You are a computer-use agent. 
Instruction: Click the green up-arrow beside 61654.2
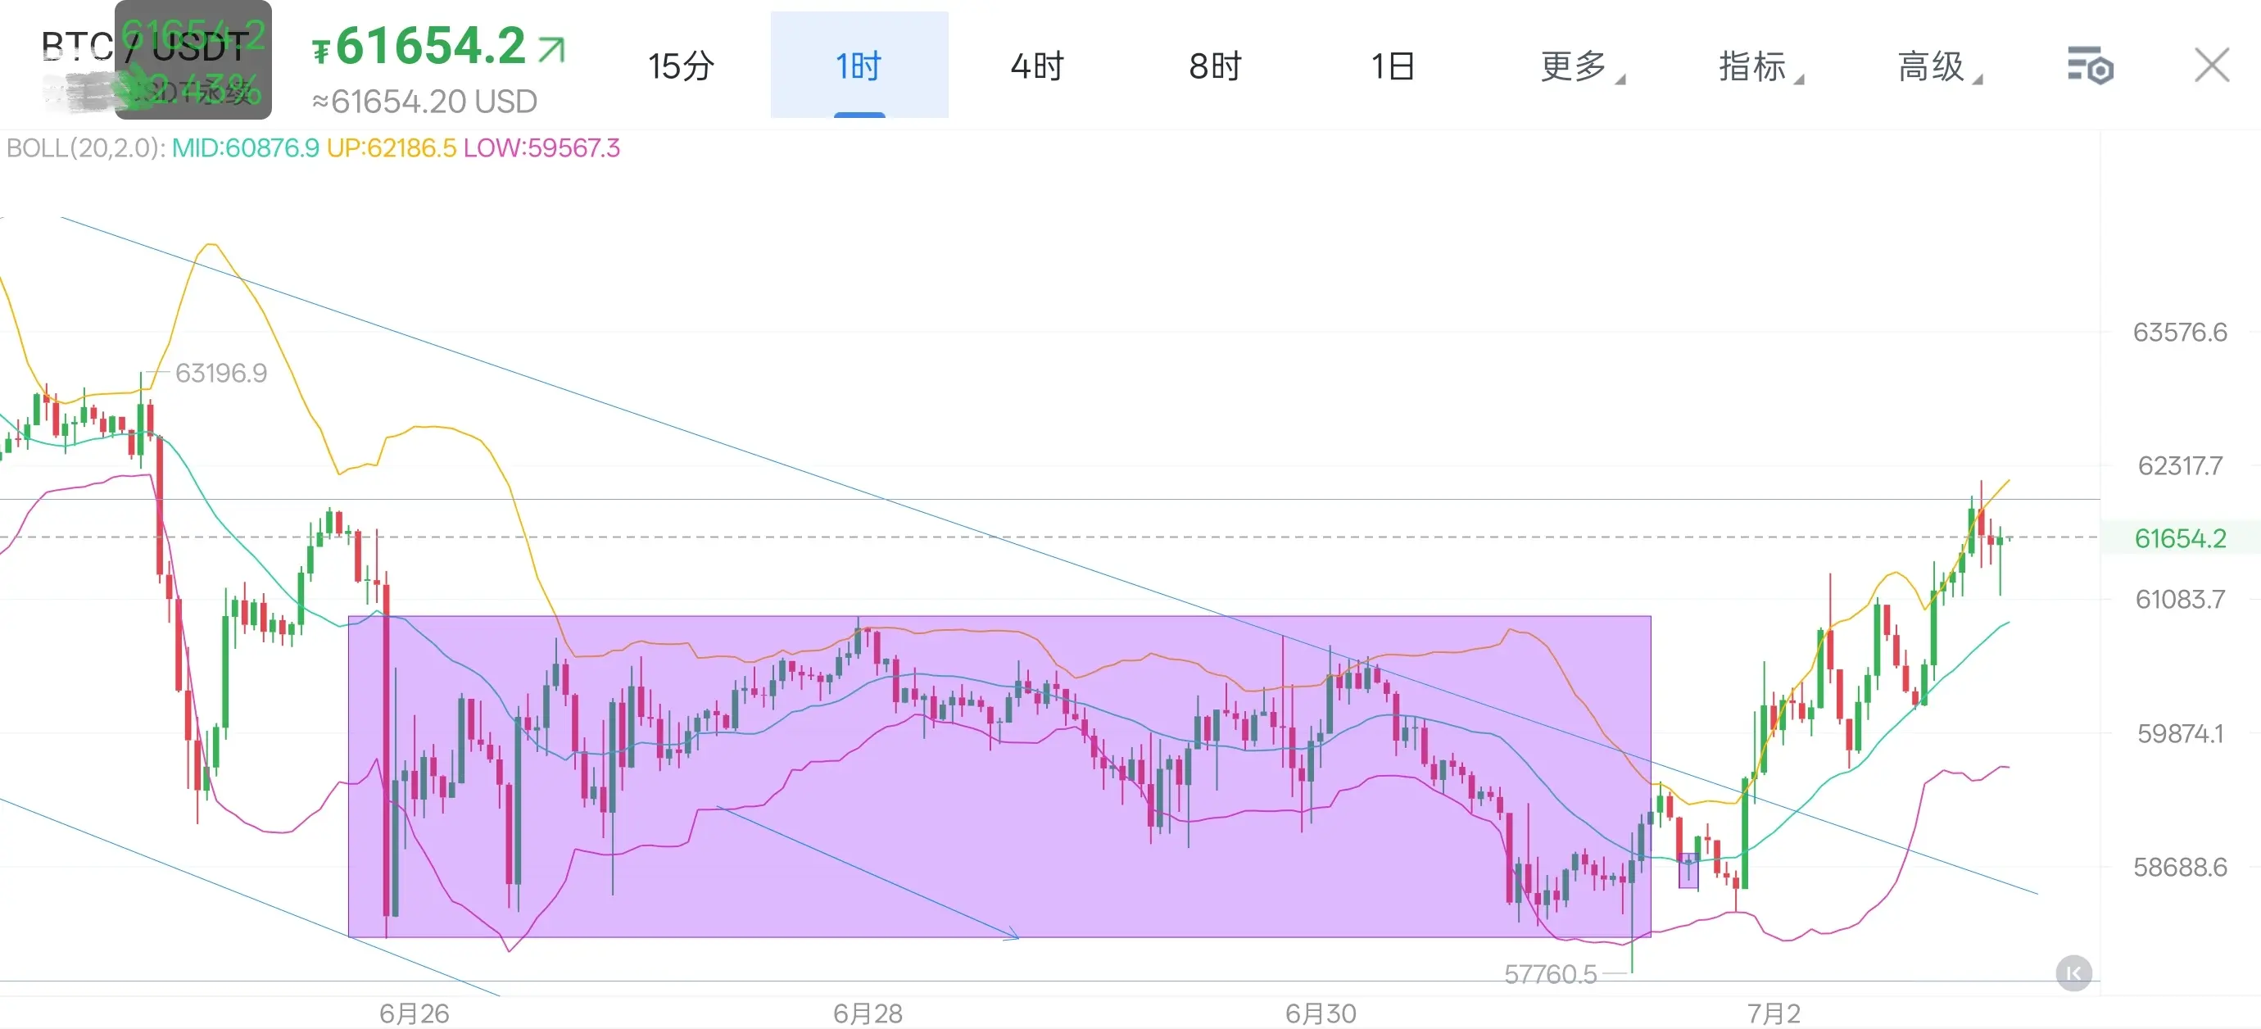pyautogui.click(x=551, y=49)
